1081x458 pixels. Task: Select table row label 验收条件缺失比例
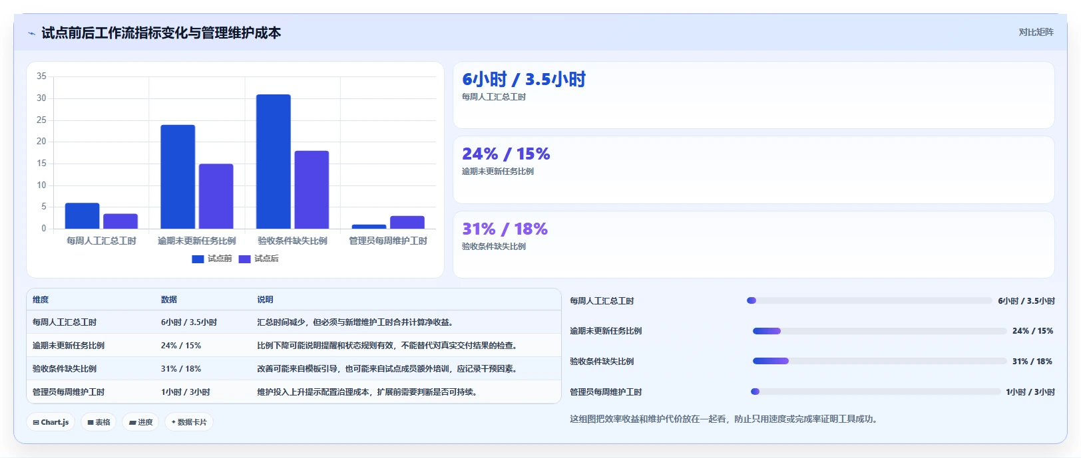point(65,369)
